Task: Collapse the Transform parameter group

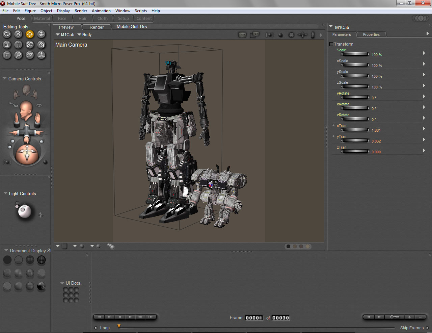Action: pyautogui.click(x=331, y=44)
